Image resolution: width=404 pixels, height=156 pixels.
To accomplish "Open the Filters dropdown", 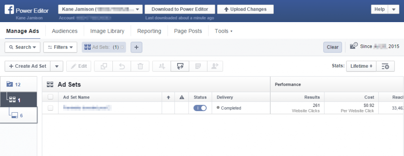I will point(60,47).
